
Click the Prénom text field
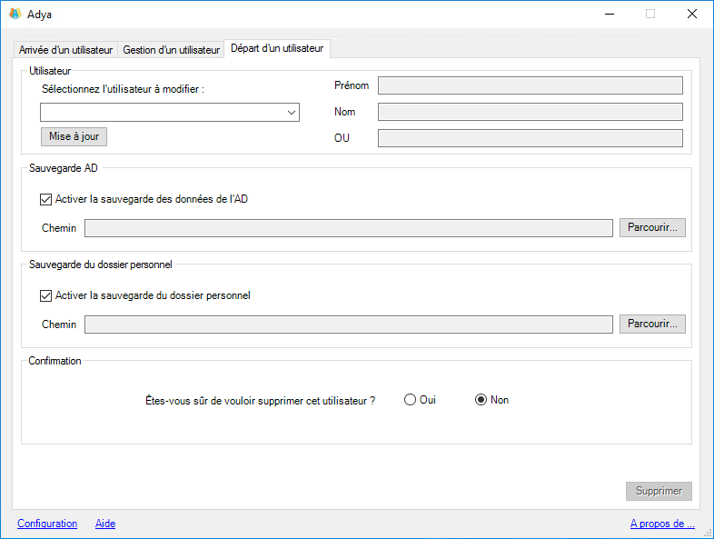(x=530, y=85)
